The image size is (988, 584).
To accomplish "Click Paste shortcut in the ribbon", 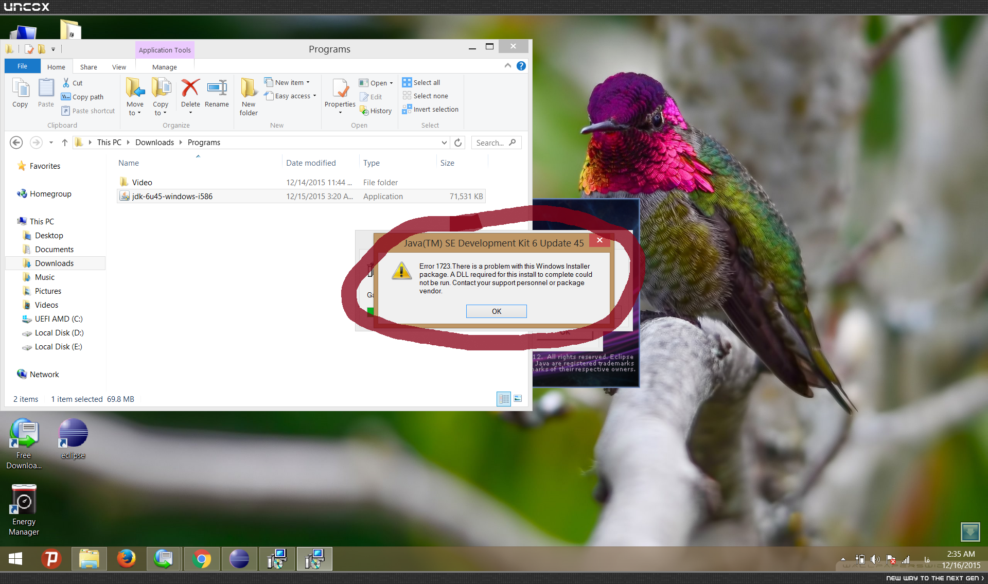I will point(88,111).
